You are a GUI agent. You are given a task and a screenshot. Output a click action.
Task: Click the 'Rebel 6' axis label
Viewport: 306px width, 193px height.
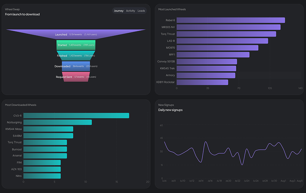coord(170,20)
